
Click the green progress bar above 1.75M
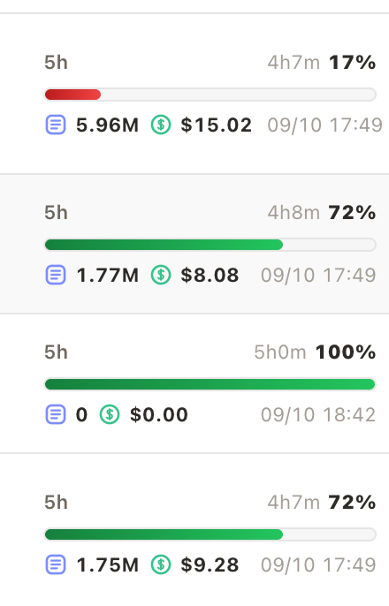point(210,534)
